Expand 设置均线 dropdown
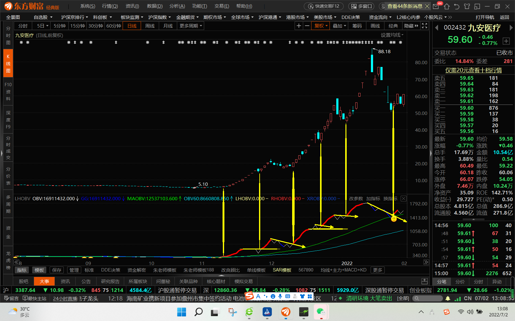515x321 pixels. tap(392, 35)
